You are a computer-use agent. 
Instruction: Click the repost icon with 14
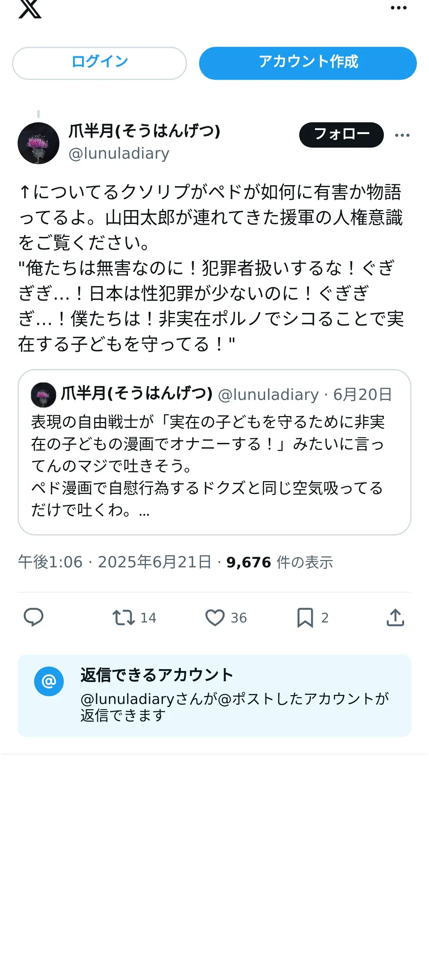click(124, 617)
